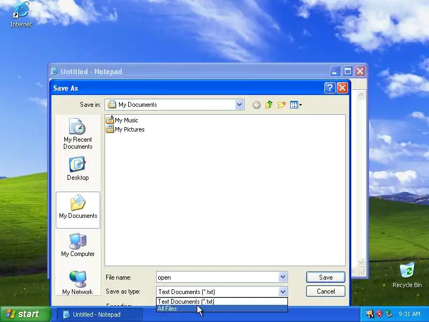Click the taskbar clock showing 9:31 AM

409,314
